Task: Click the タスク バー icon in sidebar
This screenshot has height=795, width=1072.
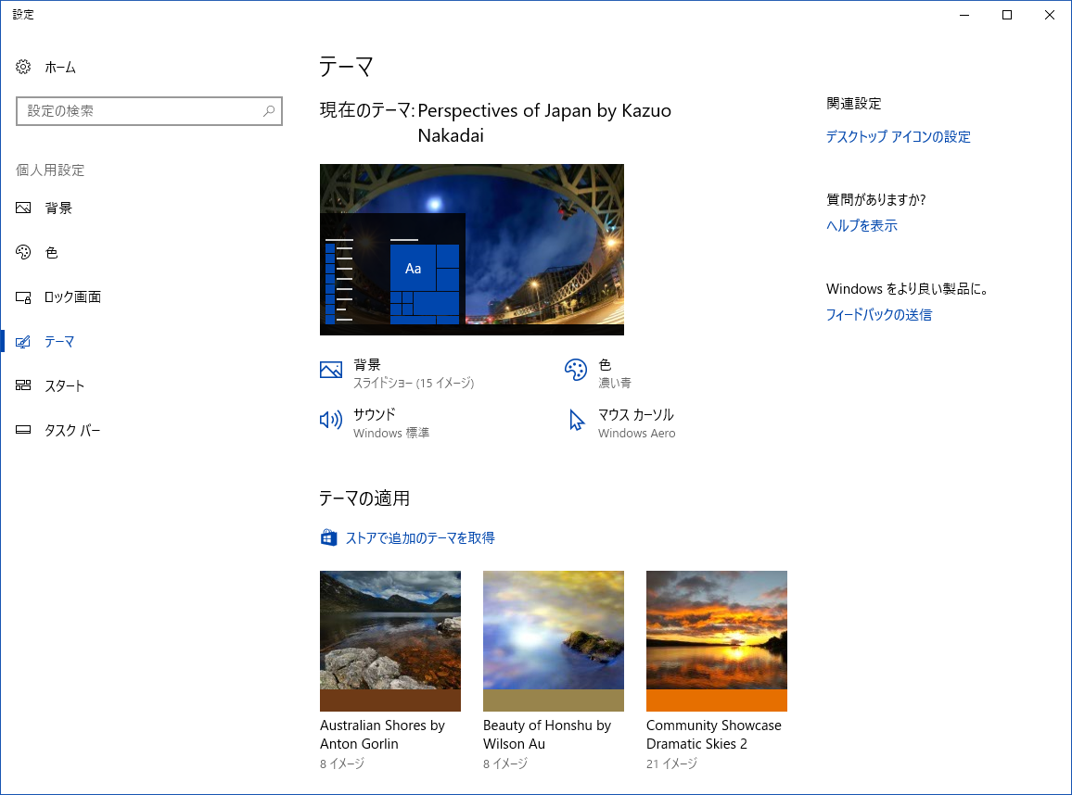Action: (x=23, y=430)
